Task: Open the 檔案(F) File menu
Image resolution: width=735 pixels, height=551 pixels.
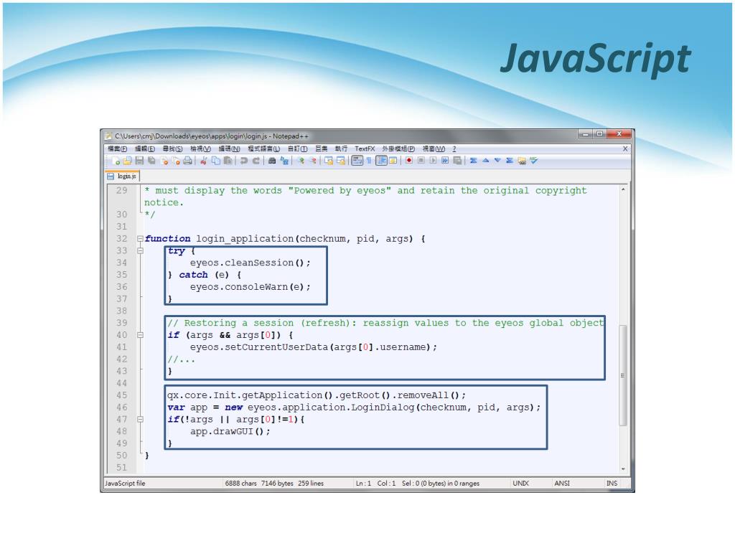Action: (x=117, y=149)
